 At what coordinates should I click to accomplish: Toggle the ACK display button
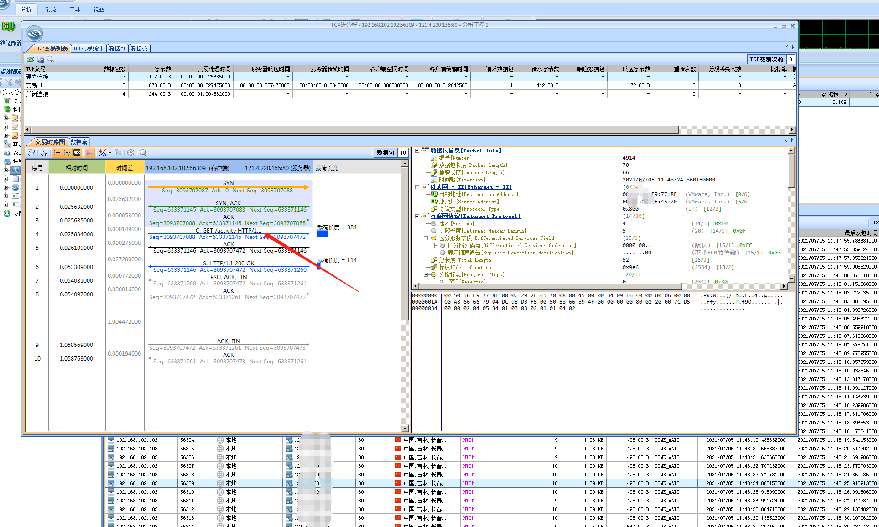pos(77,153)
